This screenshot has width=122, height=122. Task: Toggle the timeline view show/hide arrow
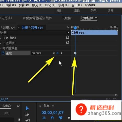click(x=68, y=27)
